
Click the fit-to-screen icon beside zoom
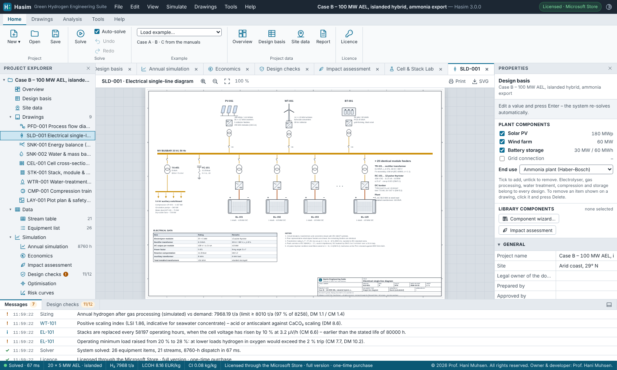pos(227,81)
